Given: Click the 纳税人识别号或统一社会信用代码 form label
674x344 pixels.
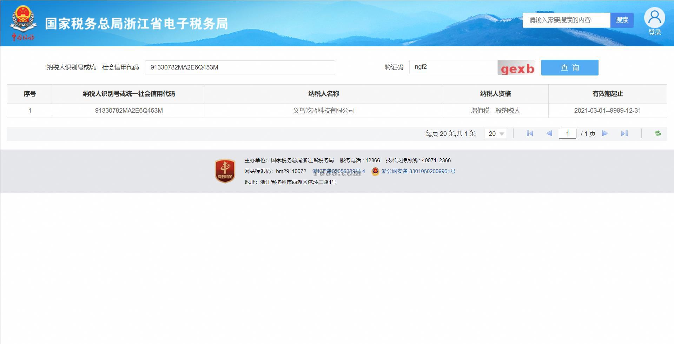Looking at the screenshot, I should tap(93, 67).
